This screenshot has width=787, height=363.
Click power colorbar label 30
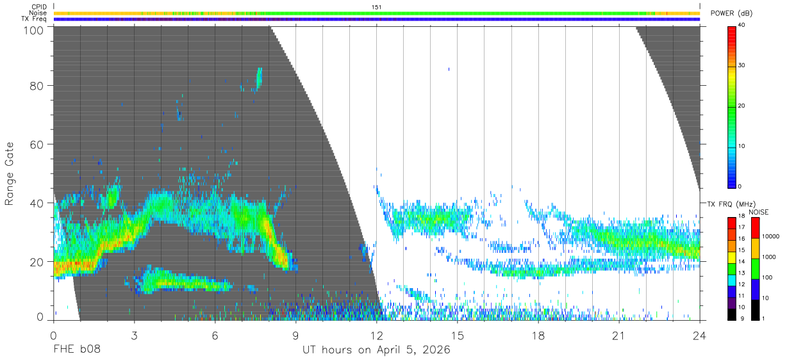click(742, 66)
